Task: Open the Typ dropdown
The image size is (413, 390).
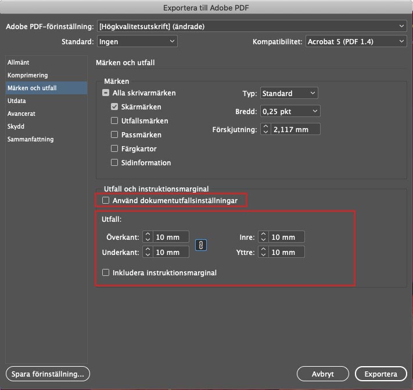Action: click(x=289, y=93)
